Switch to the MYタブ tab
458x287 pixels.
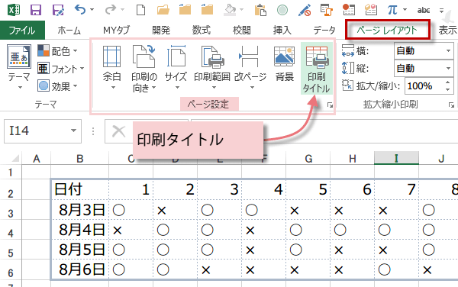[x=116, y=30]
